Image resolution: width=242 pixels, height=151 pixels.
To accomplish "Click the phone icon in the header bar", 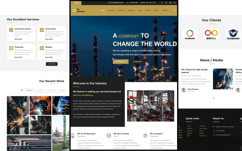I will pos(127,3).
